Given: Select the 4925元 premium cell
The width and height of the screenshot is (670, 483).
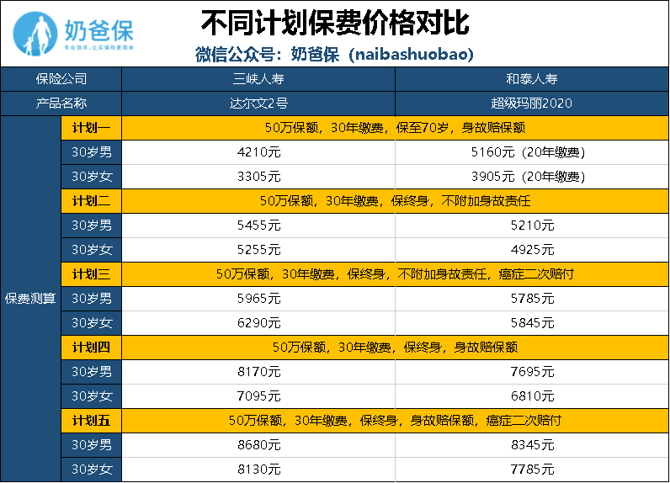Looking at the screenshot, I should point(532,249).
